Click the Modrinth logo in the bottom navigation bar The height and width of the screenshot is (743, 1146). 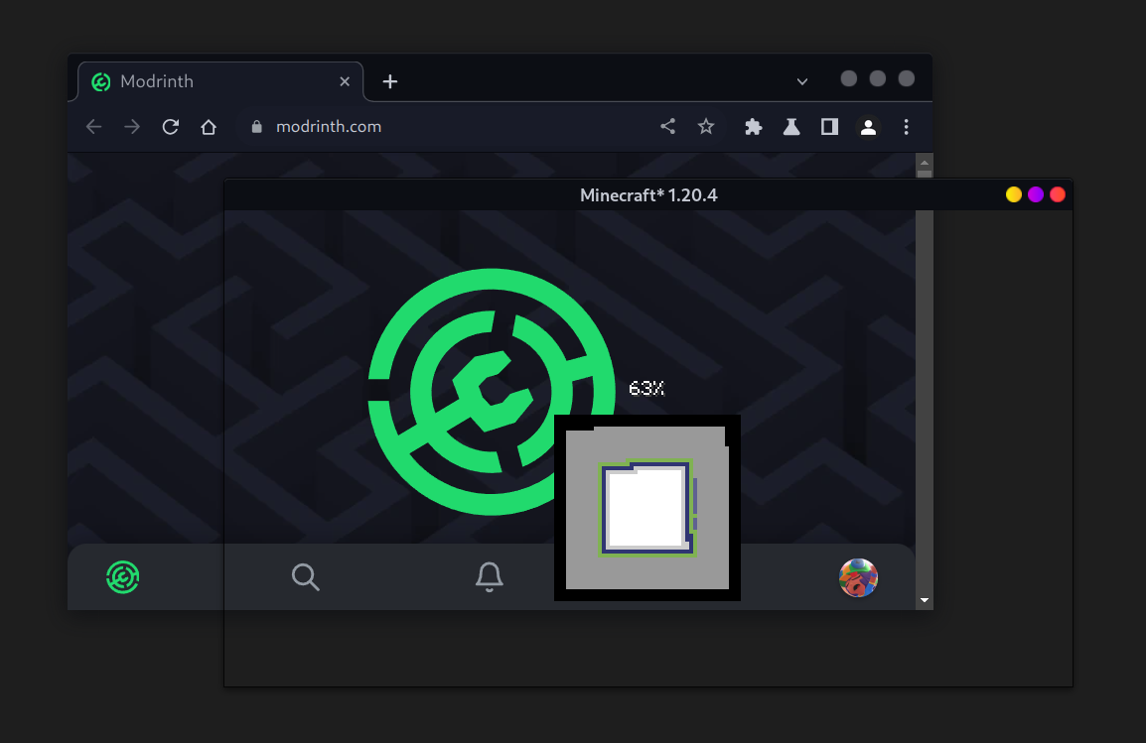[x=123, y=576]
